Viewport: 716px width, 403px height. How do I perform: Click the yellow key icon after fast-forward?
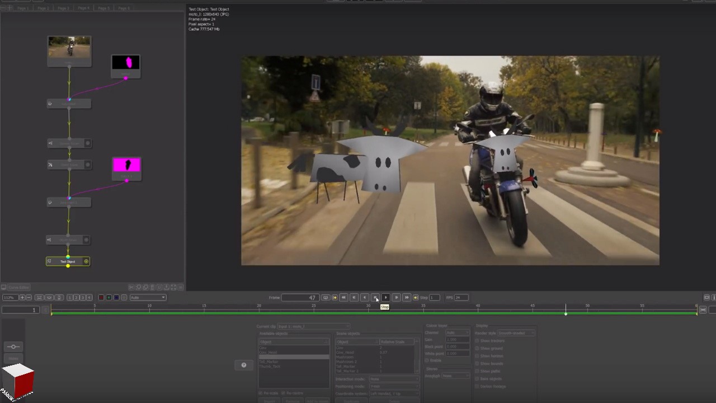pos(416,297)
